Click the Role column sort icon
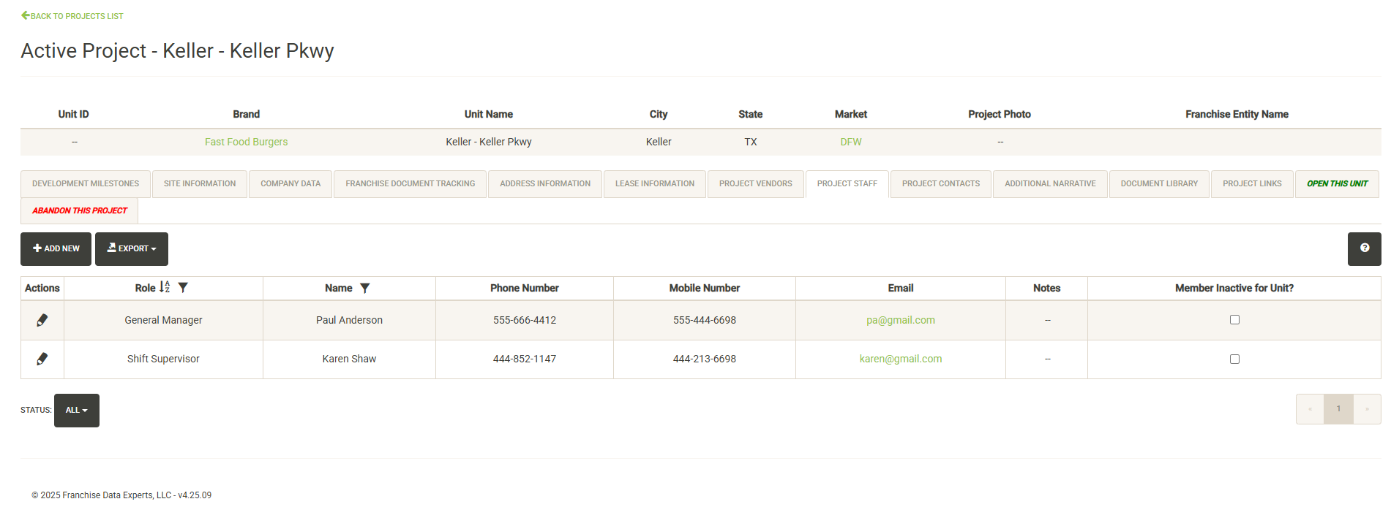The image size is (1391, 526). pos(165,288)
